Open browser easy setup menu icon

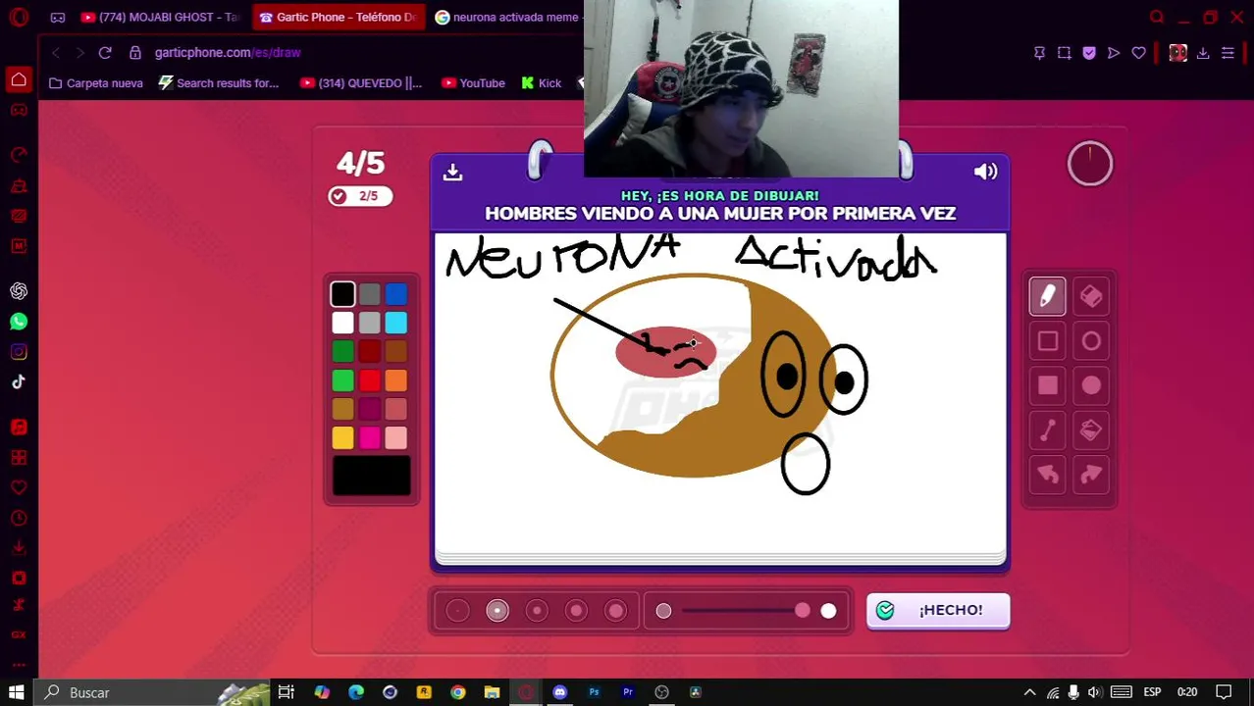pos(1228,53)
